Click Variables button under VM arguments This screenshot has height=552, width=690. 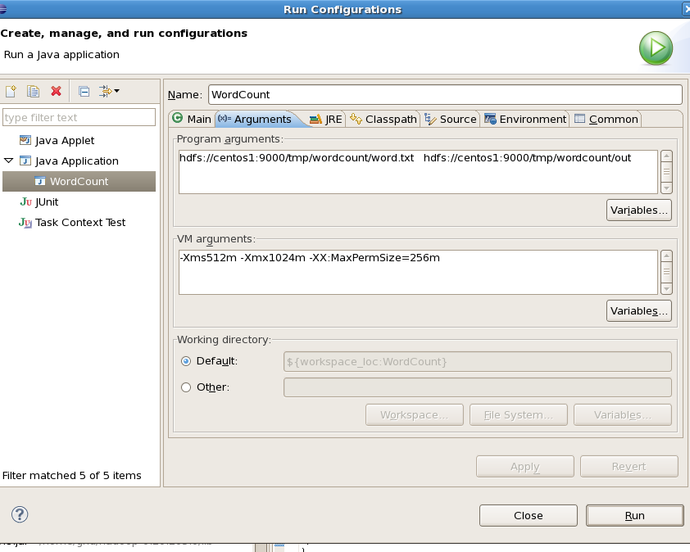pos(639,311)
